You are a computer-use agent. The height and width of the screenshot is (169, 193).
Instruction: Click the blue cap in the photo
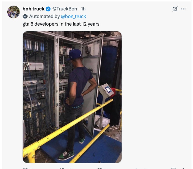75,55
